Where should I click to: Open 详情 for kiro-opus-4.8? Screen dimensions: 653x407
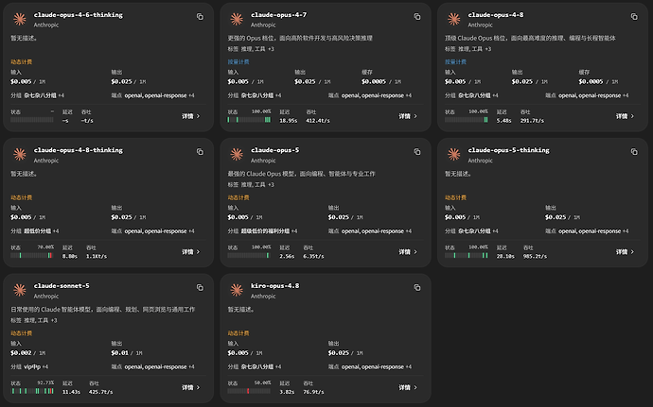point(408,387)
